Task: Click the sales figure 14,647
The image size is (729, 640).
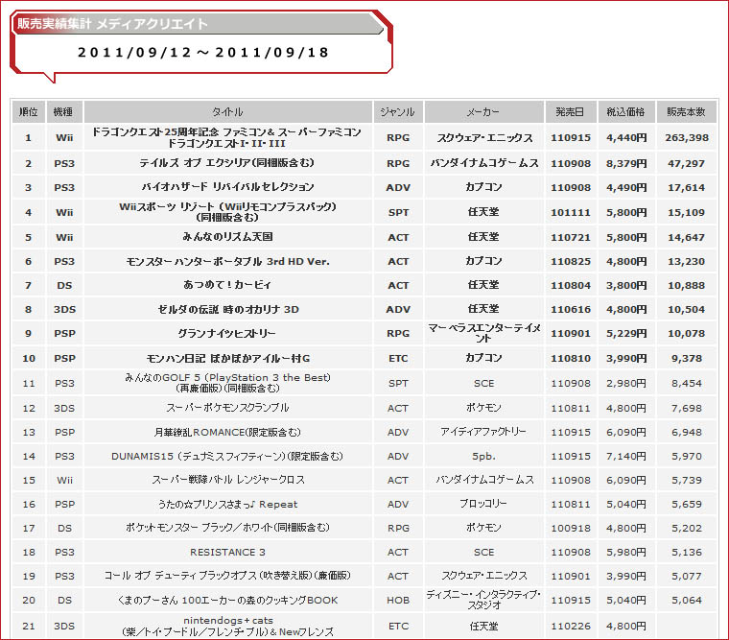Action: point(686,237)
